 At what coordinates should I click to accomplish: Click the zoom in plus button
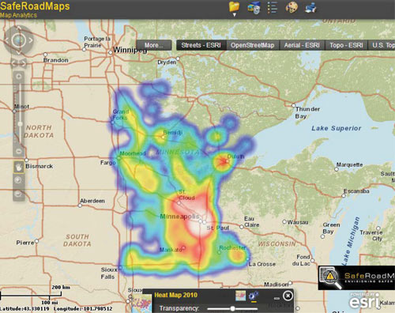click(19, 77)
